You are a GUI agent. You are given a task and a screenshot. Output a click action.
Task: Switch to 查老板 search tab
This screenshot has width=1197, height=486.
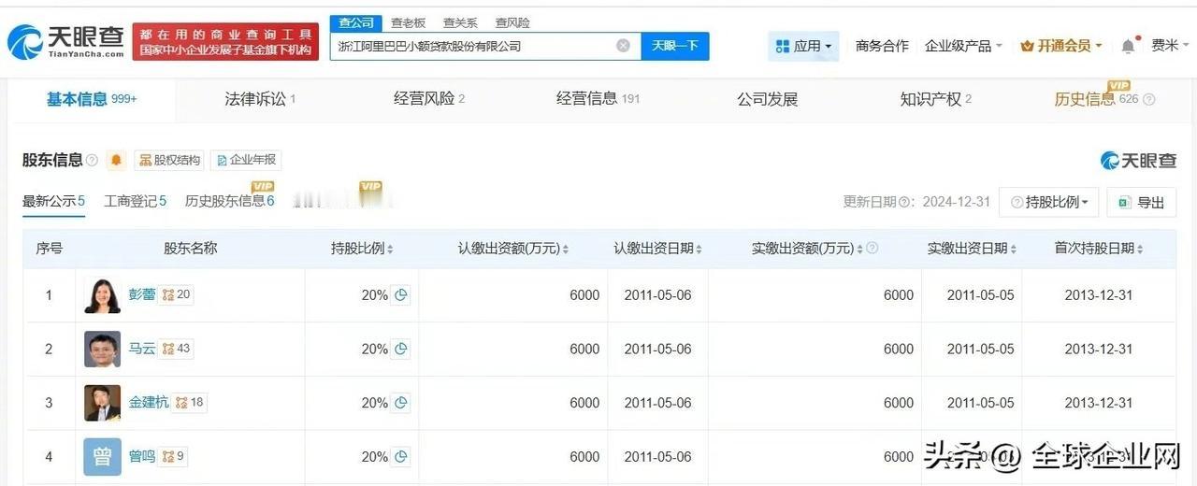click(x=408, y=22)
